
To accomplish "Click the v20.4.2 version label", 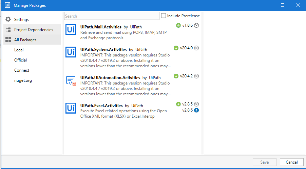I will pyautogui.click(x=186, y=76).
